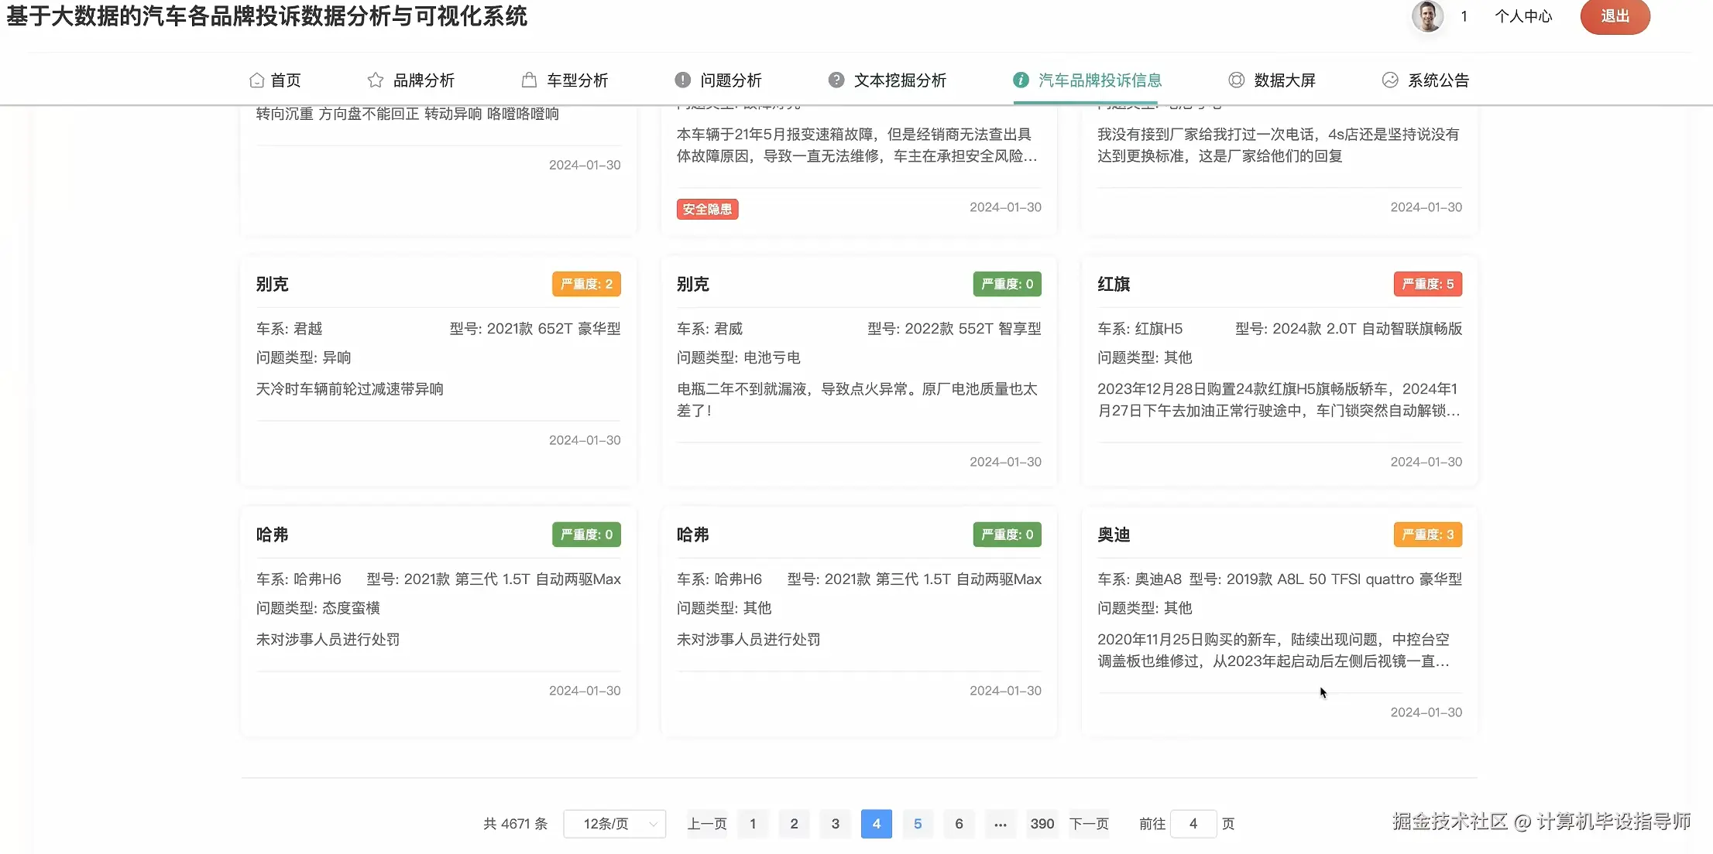Click the 电瓶二年不到就漏液 complaint text
This screenshot has height=854, width=1713.
[x=857, y=400]
